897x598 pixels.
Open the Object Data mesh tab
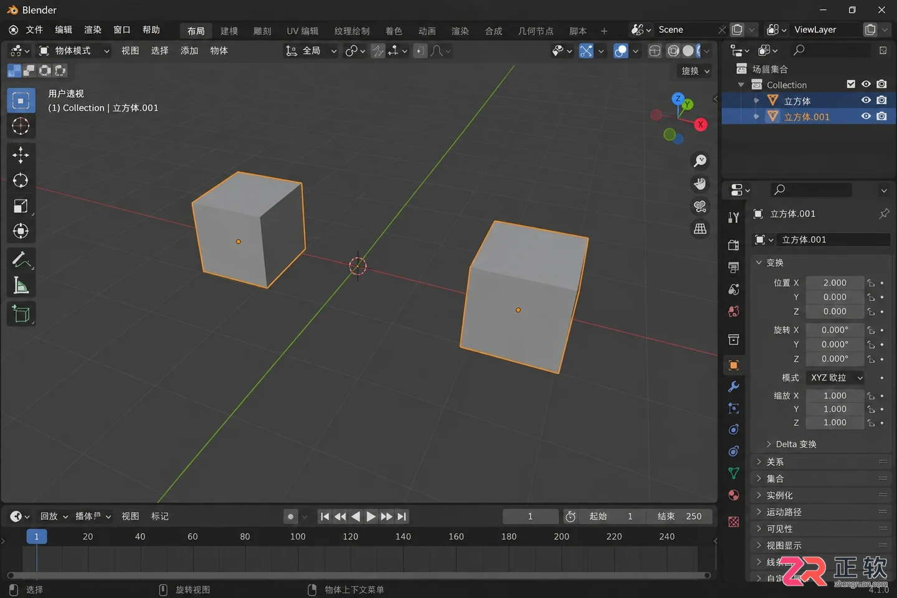pos(734,473)
